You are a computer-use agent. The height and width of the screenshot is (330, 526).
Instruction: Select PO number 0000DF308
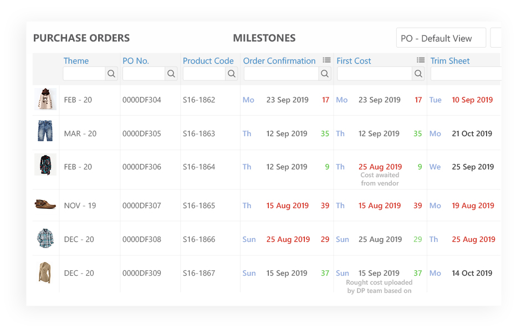[x=141, y=240]
